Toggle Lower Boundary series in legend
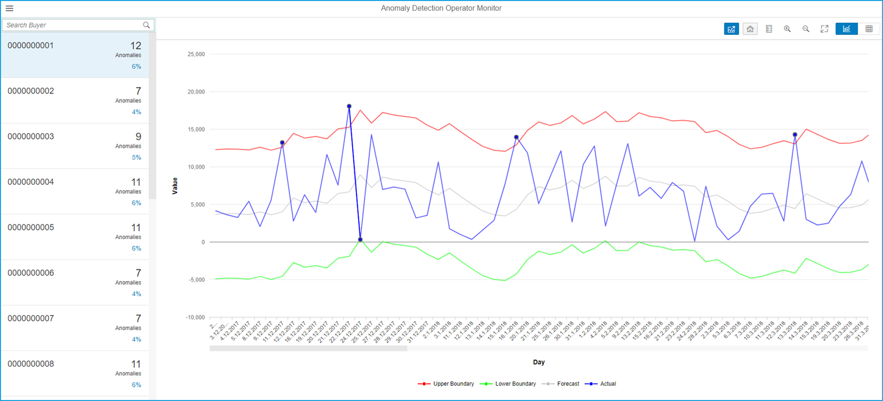This screenshot has height=401, width=883. [508, 384]
